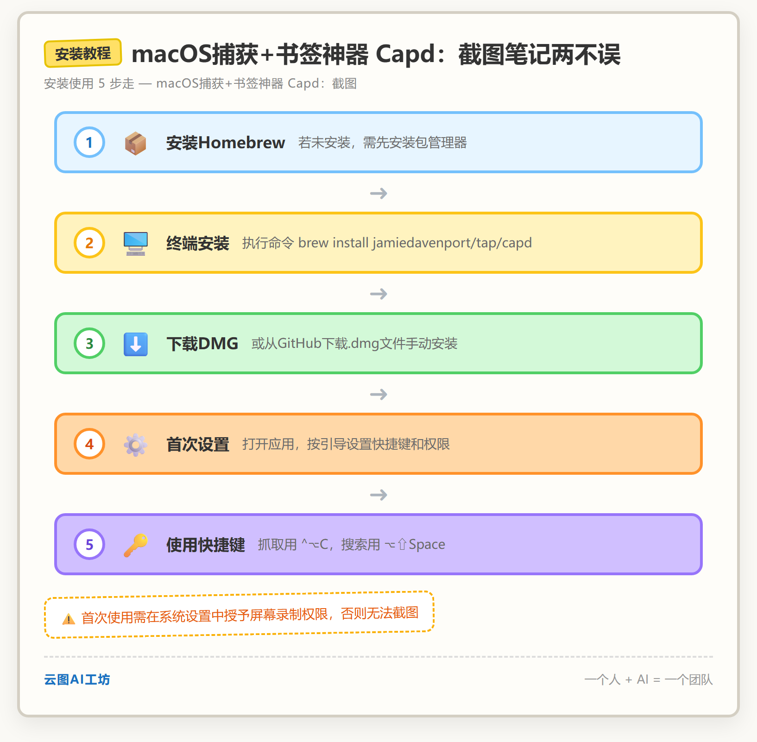Select the 首次设置 step heading

coord(198,444)
